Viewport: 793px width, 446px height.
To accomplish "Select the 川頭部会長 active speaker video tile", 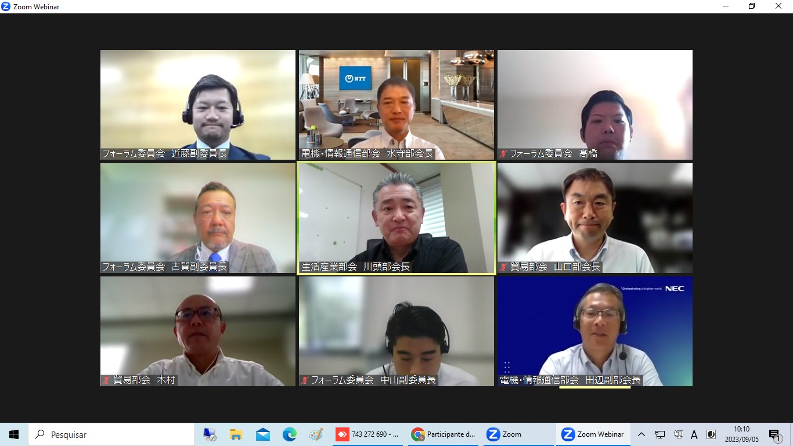I will click(x=396, y=218).
